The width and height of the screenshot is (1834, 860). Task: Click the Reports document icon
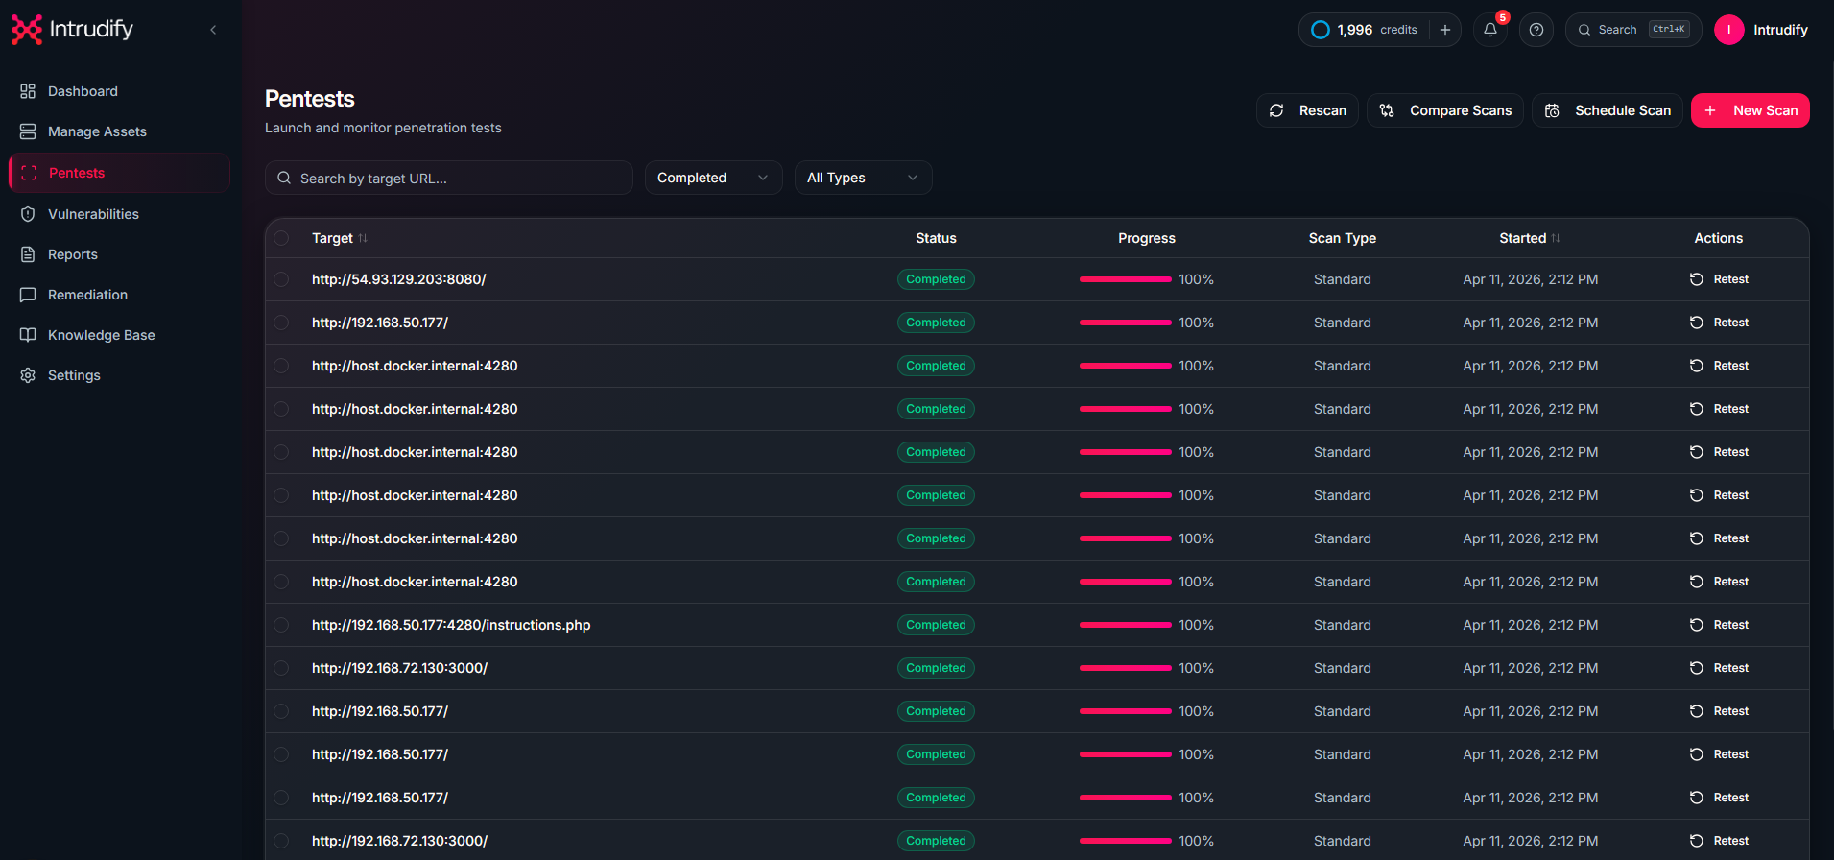[28, 254]
